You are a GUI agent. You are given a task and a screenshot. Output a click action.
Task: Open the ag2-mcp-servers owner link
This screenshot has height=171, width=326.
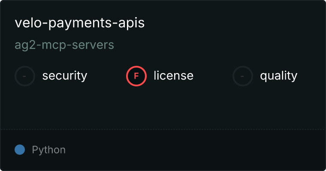(64, 45)
